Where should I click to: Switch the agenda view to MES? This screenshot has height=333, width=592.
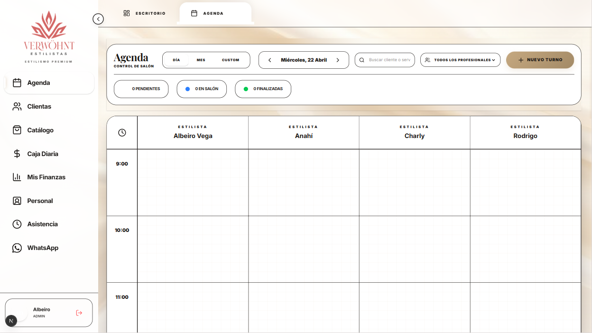pyautogui.click(x=201, y=60)
